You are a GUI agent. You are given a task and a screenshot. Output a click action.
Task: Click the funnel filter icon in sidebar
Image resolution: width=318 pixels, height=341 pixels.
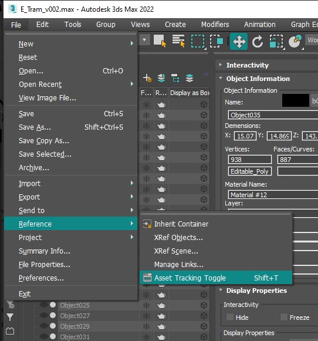click(10, 317)
